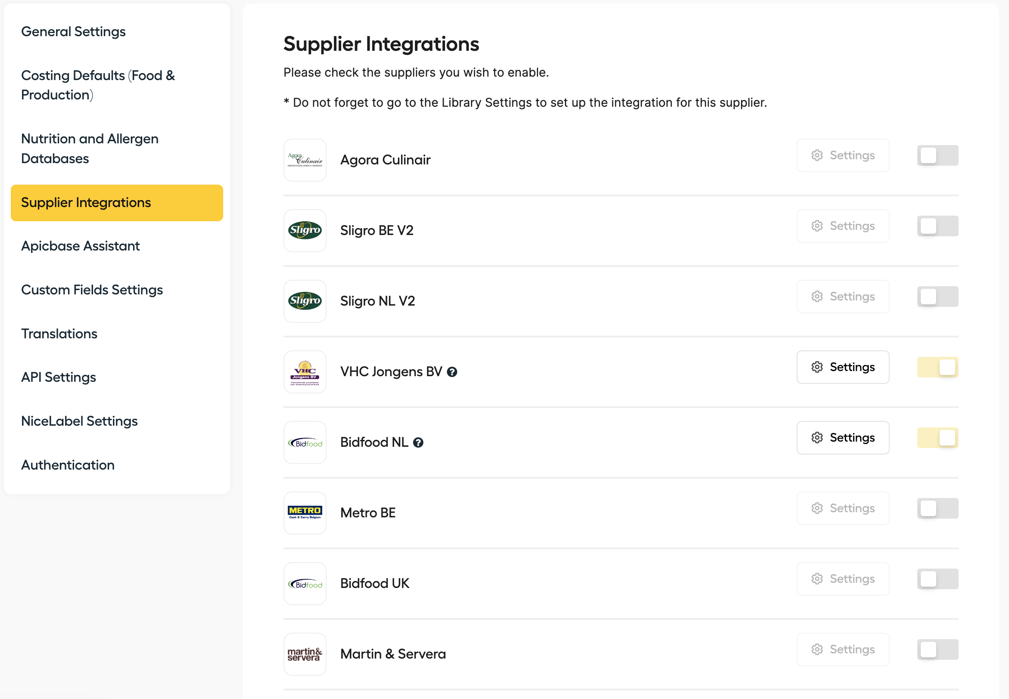1009x699 pixels.
Task: Disable the VHC Jongens BV toggle
Action: click(x=937, y=367)
